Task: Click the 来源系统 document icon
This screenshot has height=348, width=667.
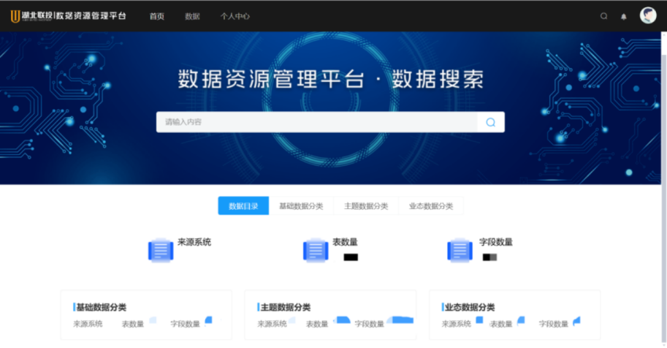Action: (x=161, y=251)
